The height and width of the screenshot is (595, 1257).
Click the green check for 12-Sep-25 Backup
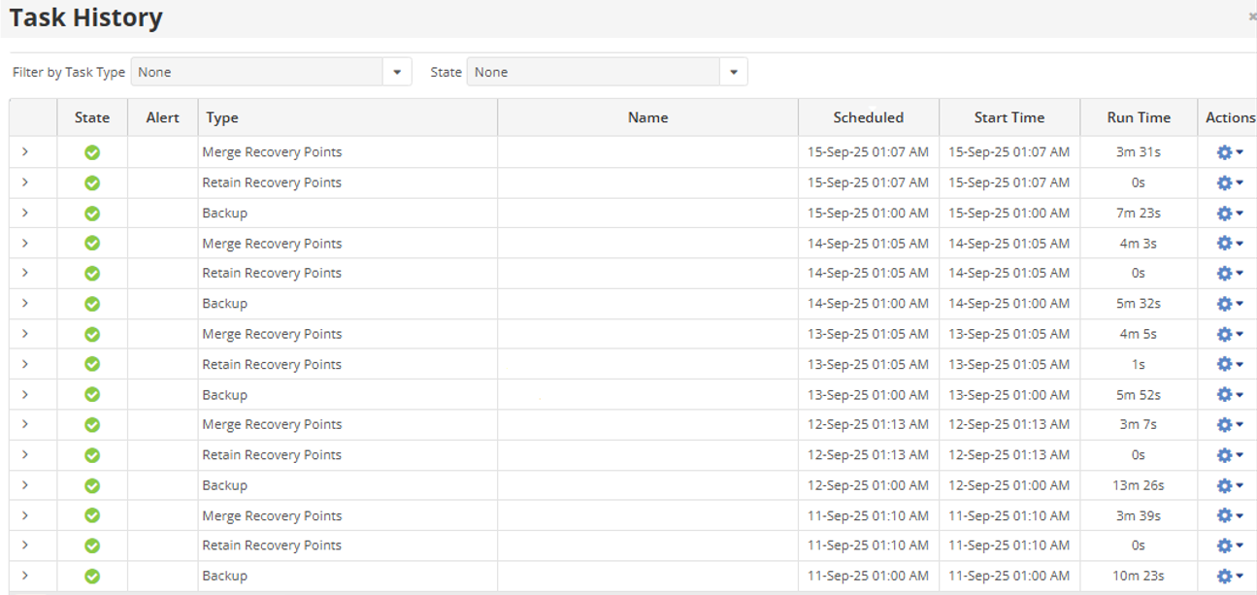pyautogui.click(x=92, y=485)
